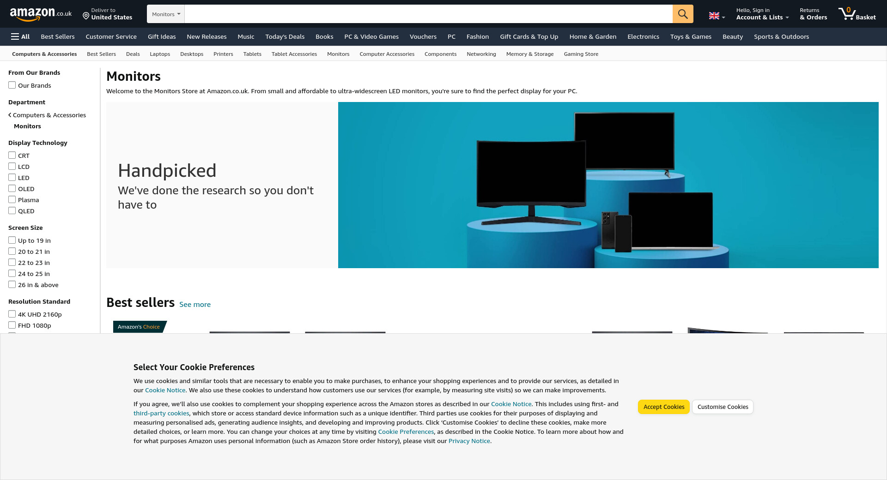Select Deals in the sub-navigation

[133, 54]
